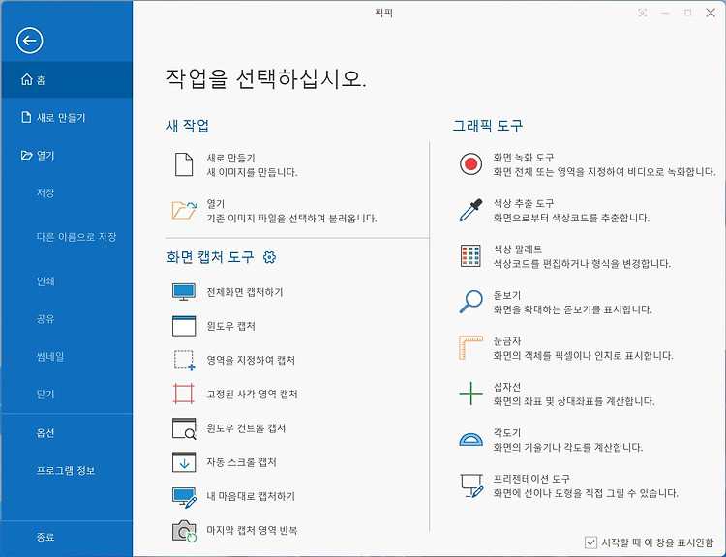Viewport: 726px width, 557px height.
Task: Click the capture icon in title bar
Action: pyautogui.click(x=642, y=13)
